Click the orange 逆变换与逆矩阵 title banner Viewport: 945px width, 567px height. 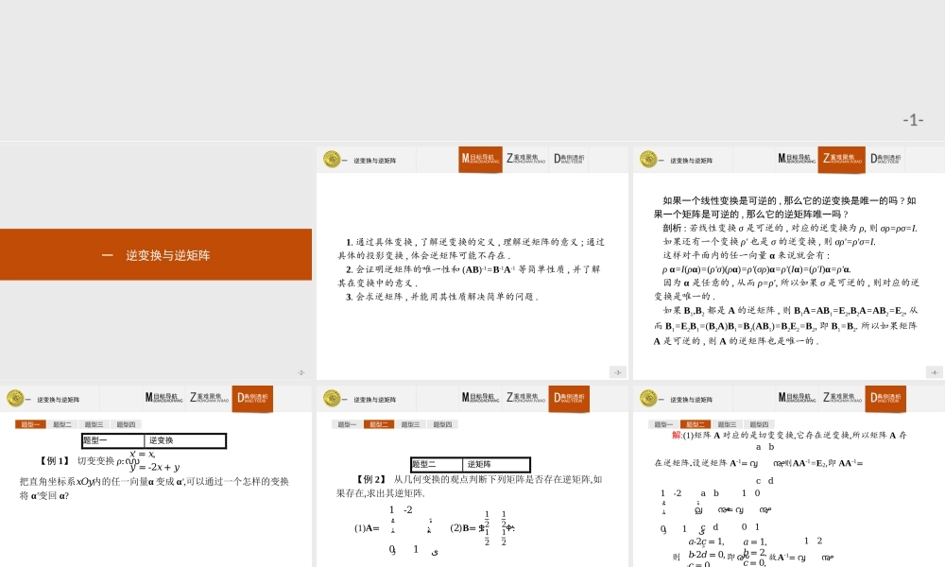156,255
